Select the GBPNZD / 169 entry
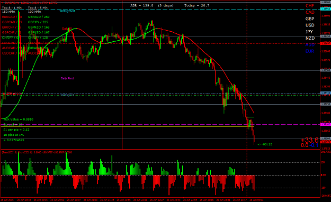This screenshot has width=331, height=202. 39,27
